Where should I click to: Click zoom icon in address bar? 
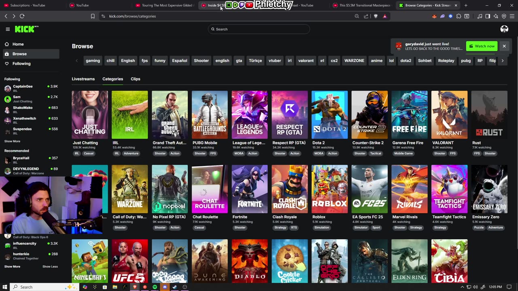357,16
